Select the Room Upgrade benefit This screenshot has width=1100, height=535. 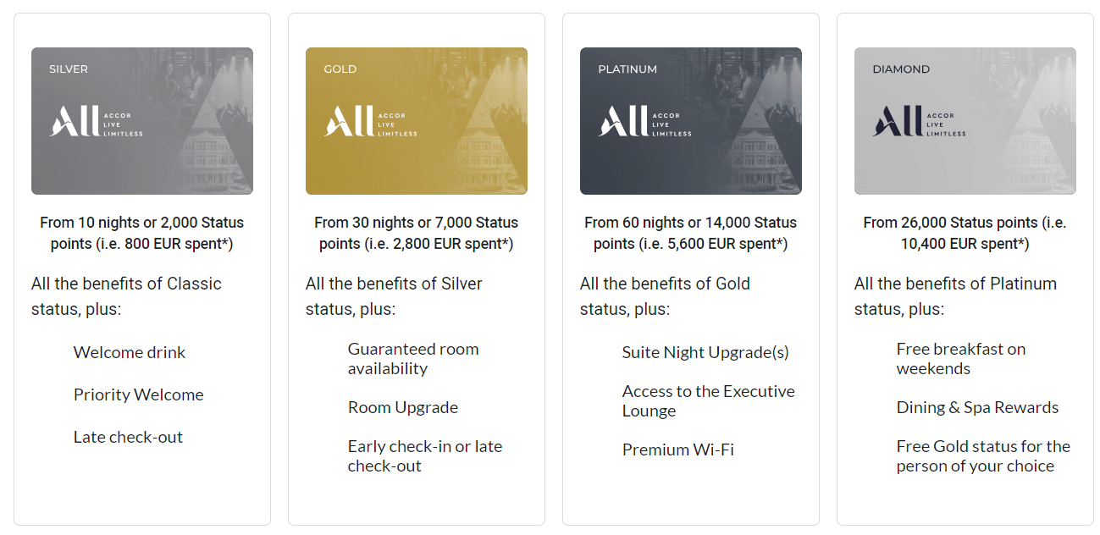tap(403, 408)
